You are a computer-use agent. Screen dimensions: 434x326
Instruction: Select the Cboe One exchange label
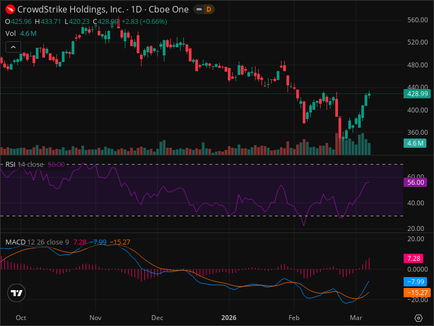(169, 9)
